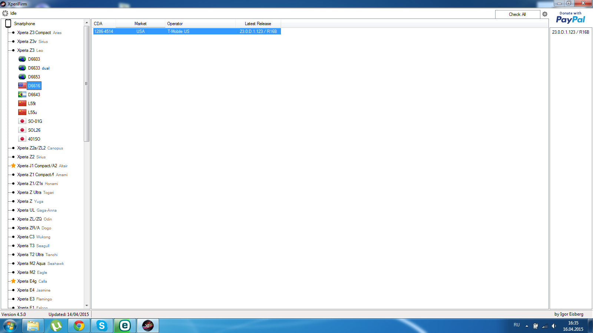Image resolution: width=593 pixels, height=333 pixels.
Task: Select Xperia UL Gaga-Anna in tree
Action: coord(37,210)
